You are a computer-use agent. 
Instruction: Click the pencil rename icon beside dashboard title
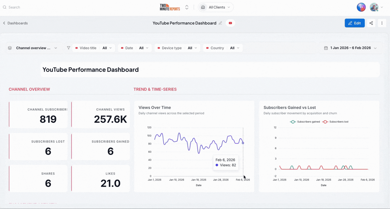pyautogui.click(x=220, y=23)
